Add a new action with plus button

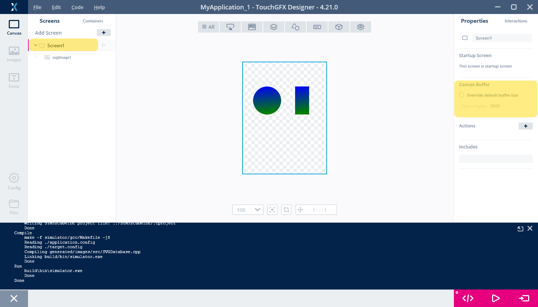tap(525, 126)
